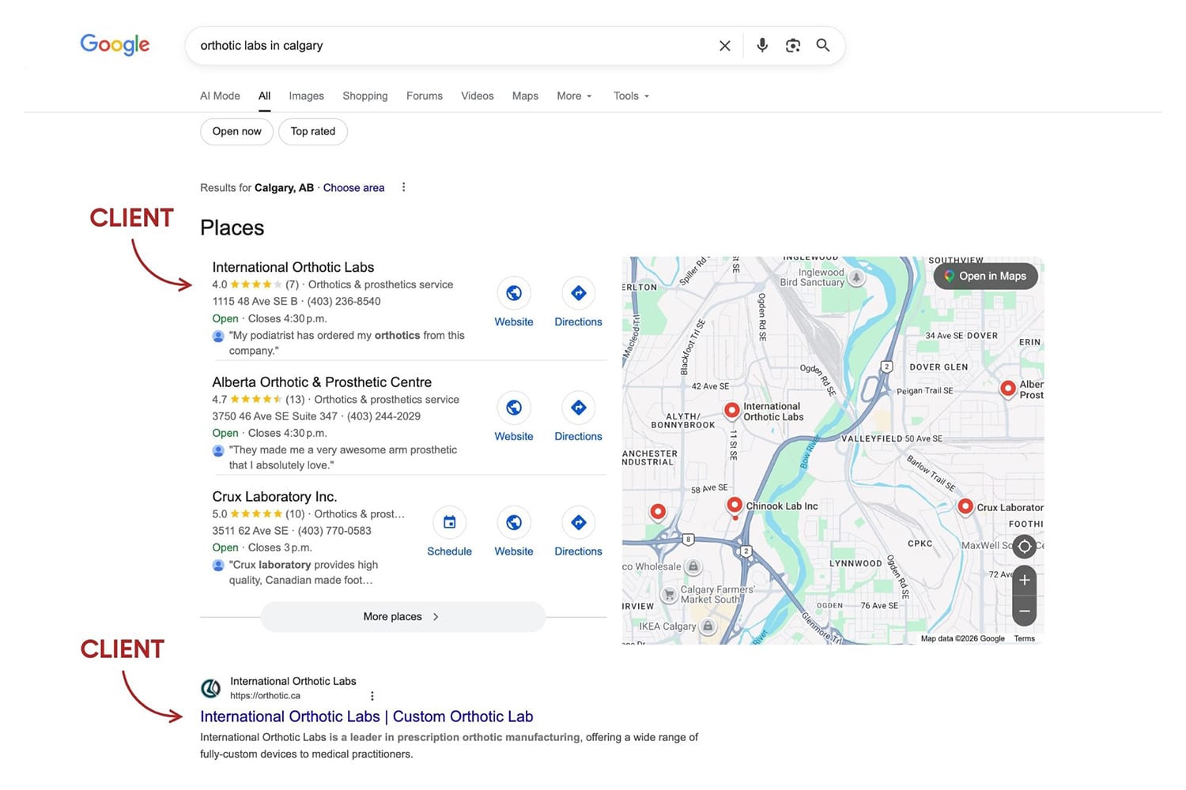Clear the search box with the X icon
The image size is (1186, 790).
coord(724,46)
